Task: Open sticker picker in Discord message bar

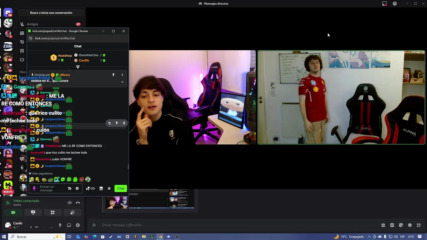Action: click(x=401, y=225)
